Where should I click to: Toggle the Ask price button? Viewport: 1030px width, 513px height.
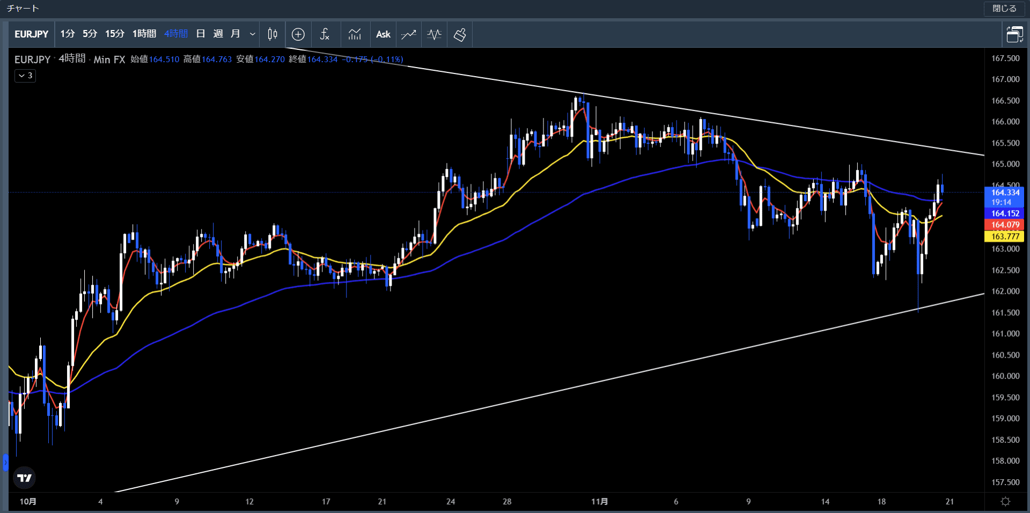coord(383,34)
